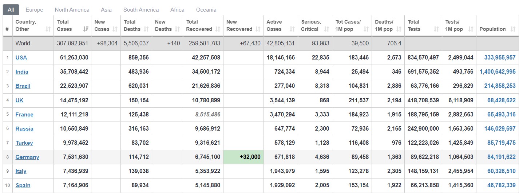519x193 pixels.
Task: Open the France country link
Action: point(24,114)
